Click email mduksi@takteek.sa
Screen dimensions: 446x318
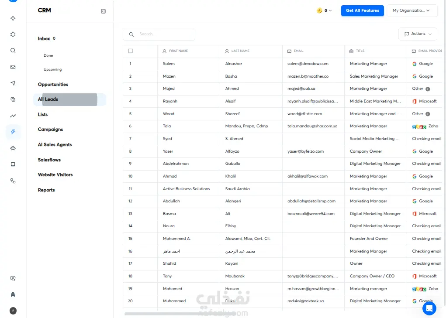(305, 301)
